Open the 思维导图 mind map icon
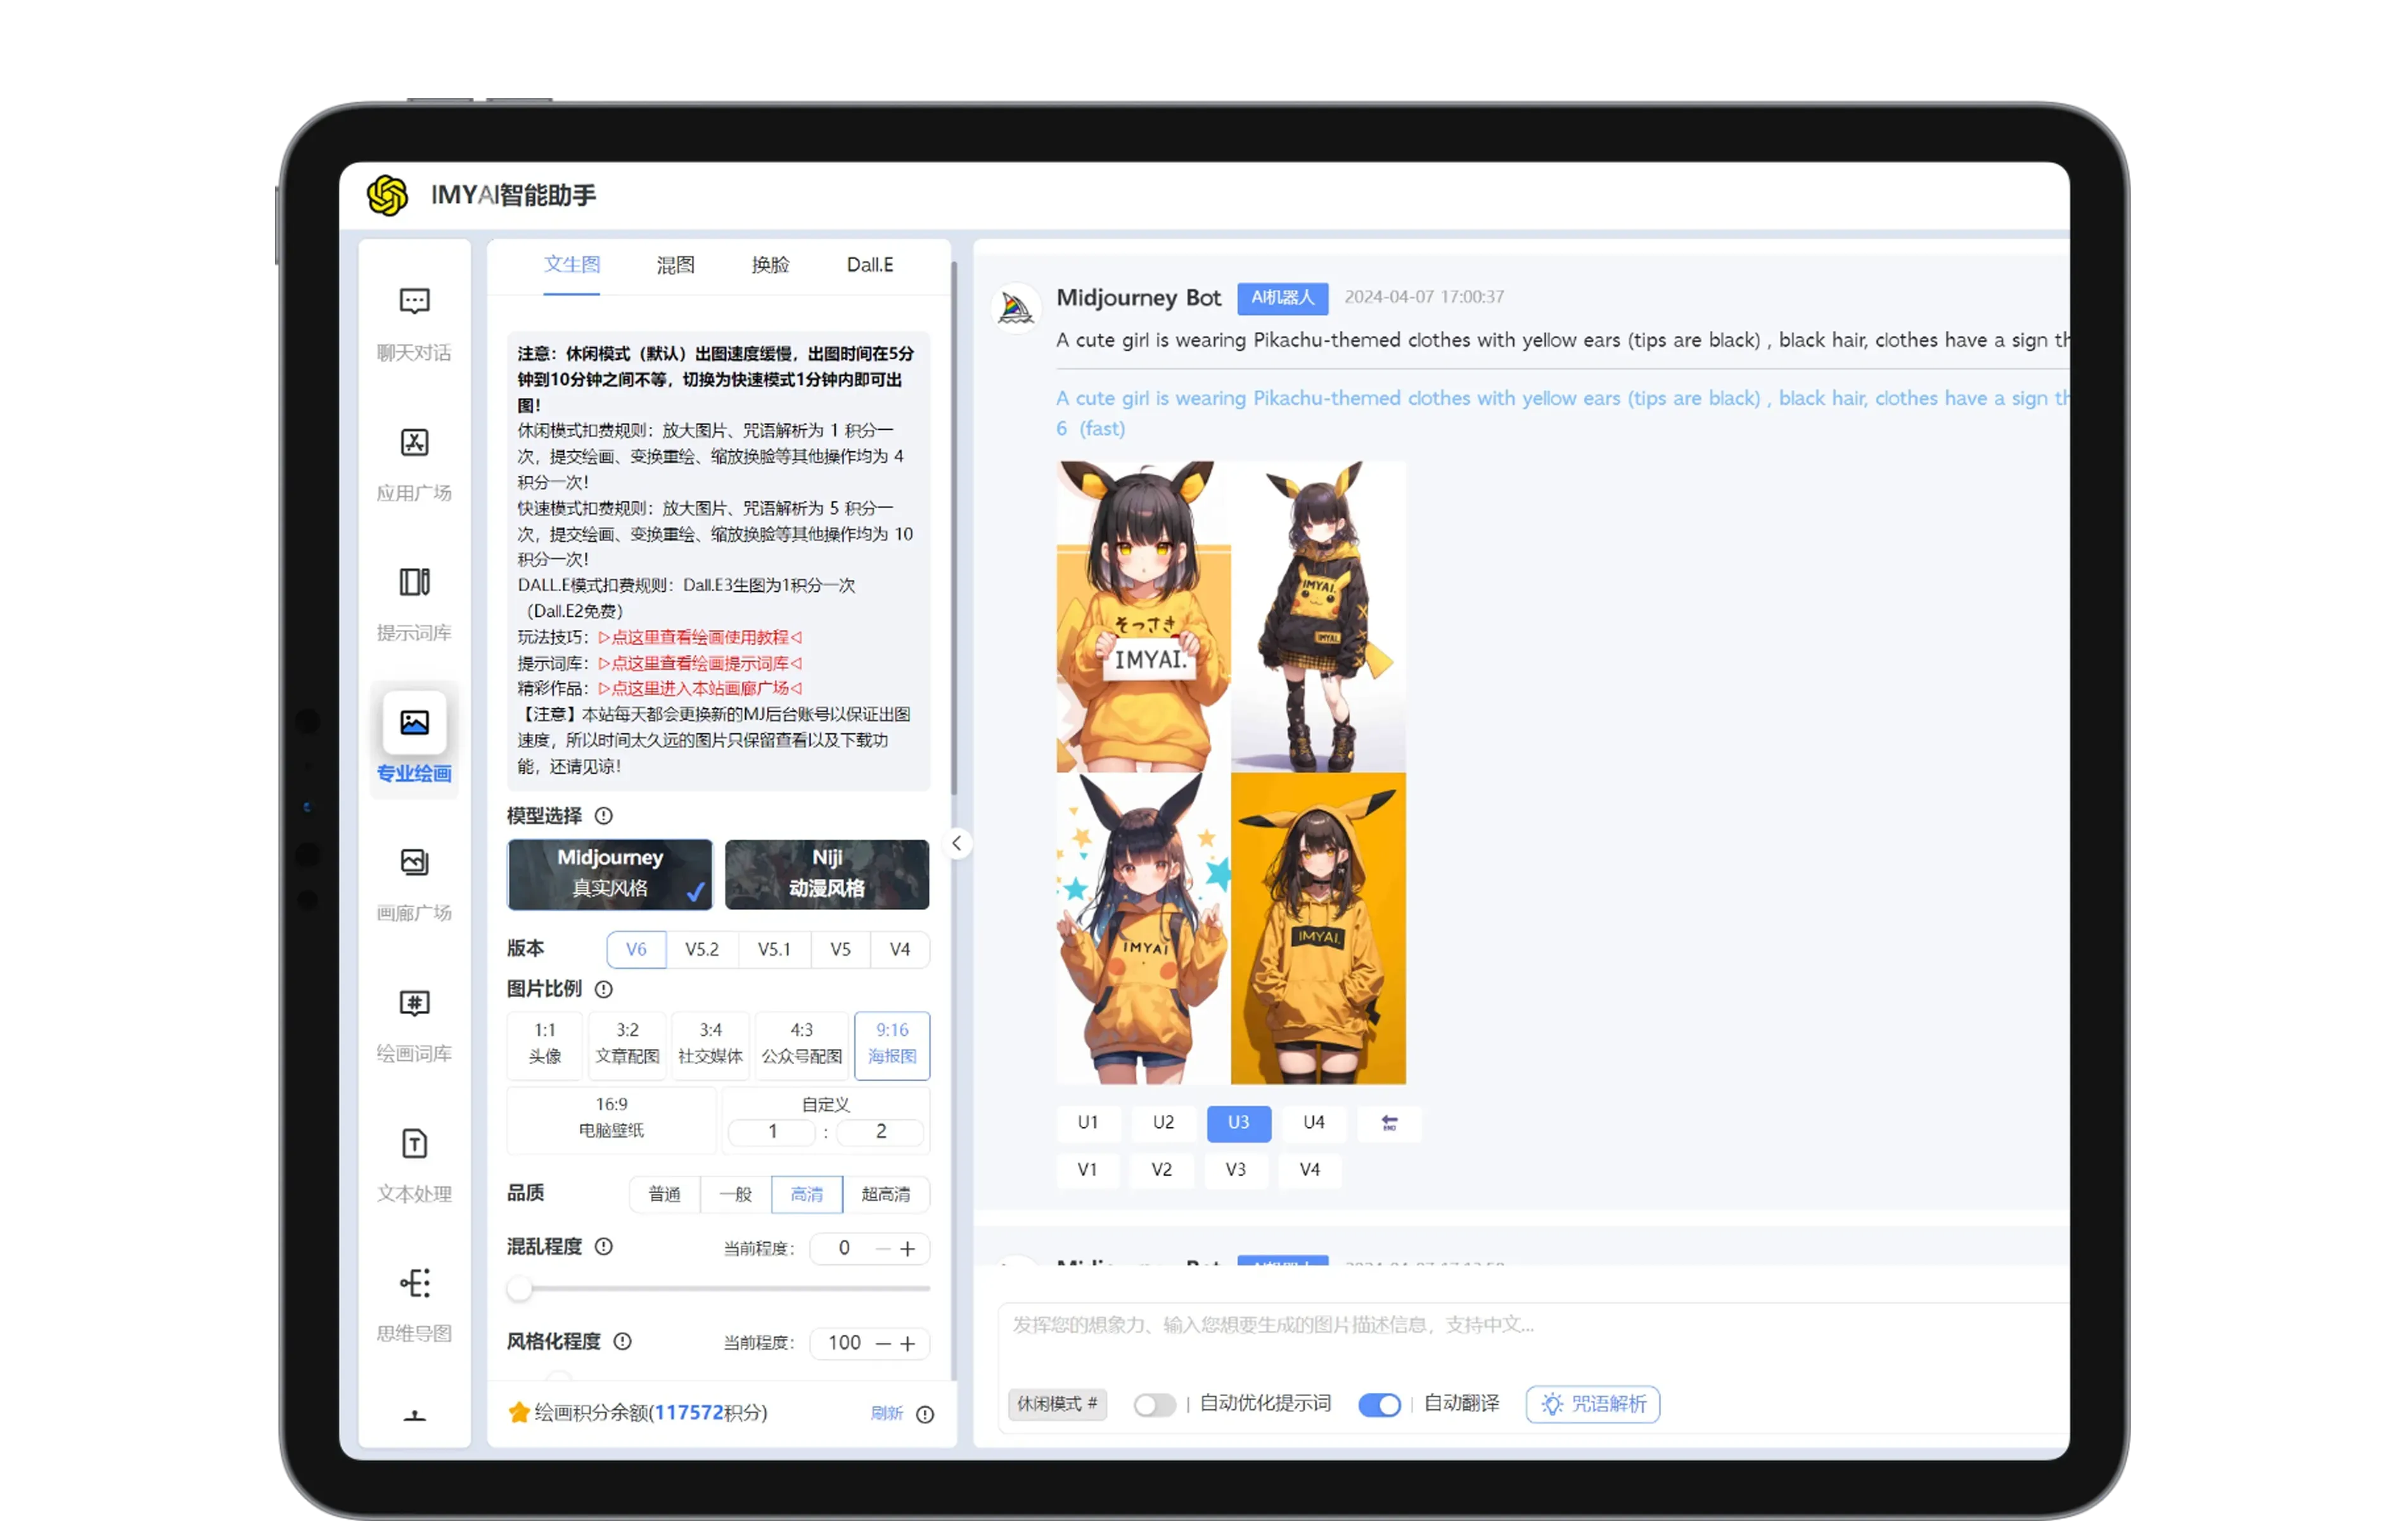Screen dimensions: 2408x1521 pyautogui.click(x=414, y=1283)
